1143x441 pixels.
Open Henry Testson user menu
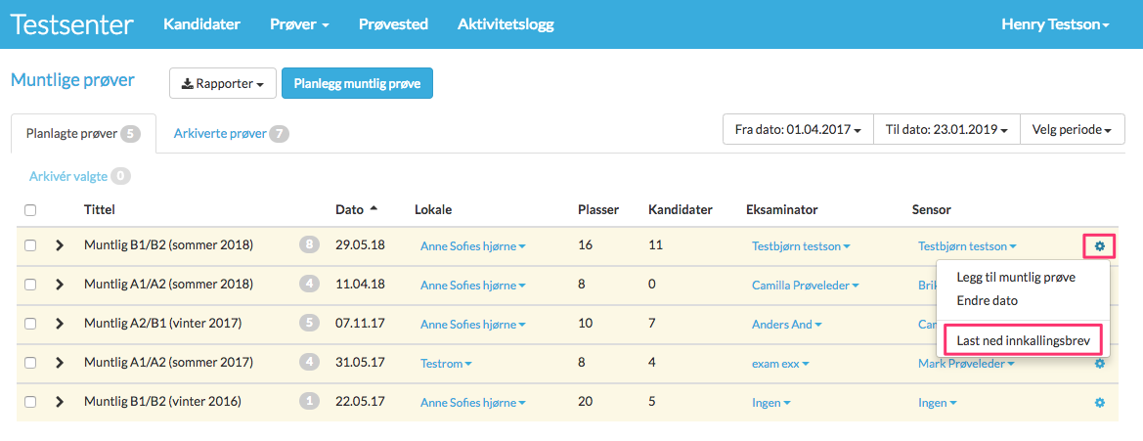coord(1055,24)
